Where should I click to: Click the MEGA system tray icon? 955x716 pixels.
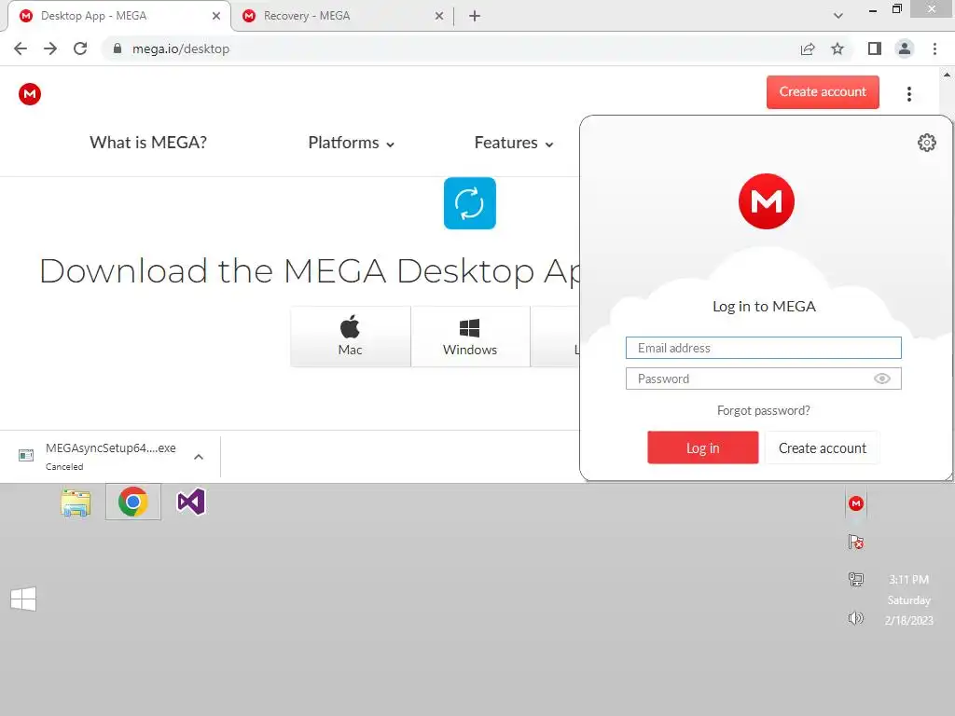pos(856,503)
